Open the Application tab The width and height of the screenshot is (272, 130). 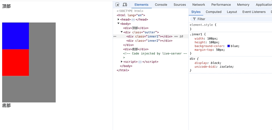coord(263,5)
